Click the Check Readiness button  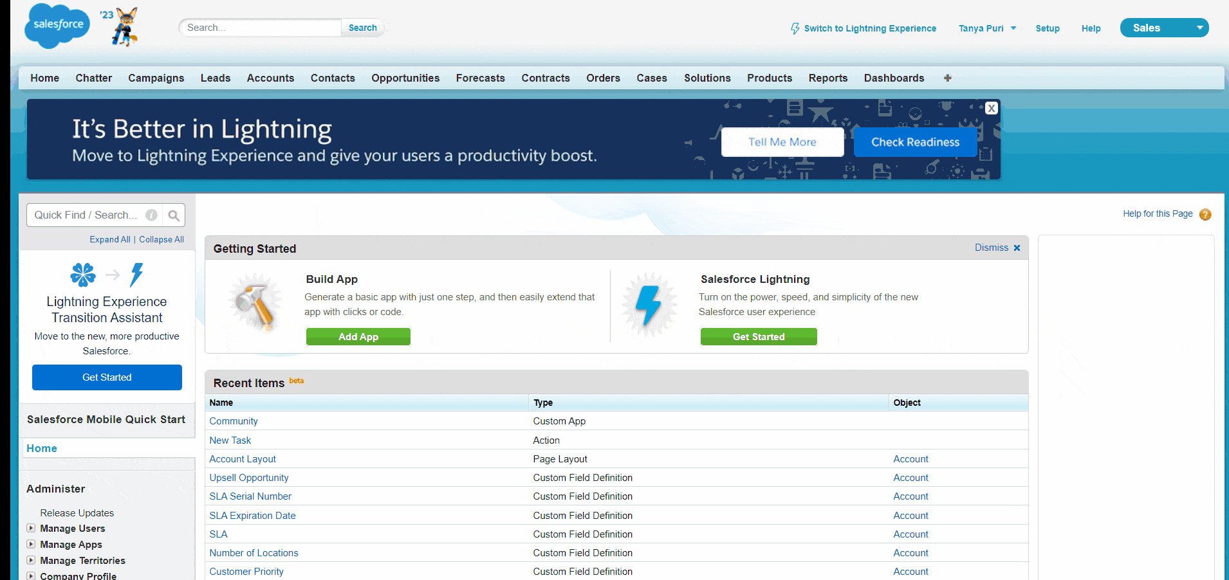(915, 141)
